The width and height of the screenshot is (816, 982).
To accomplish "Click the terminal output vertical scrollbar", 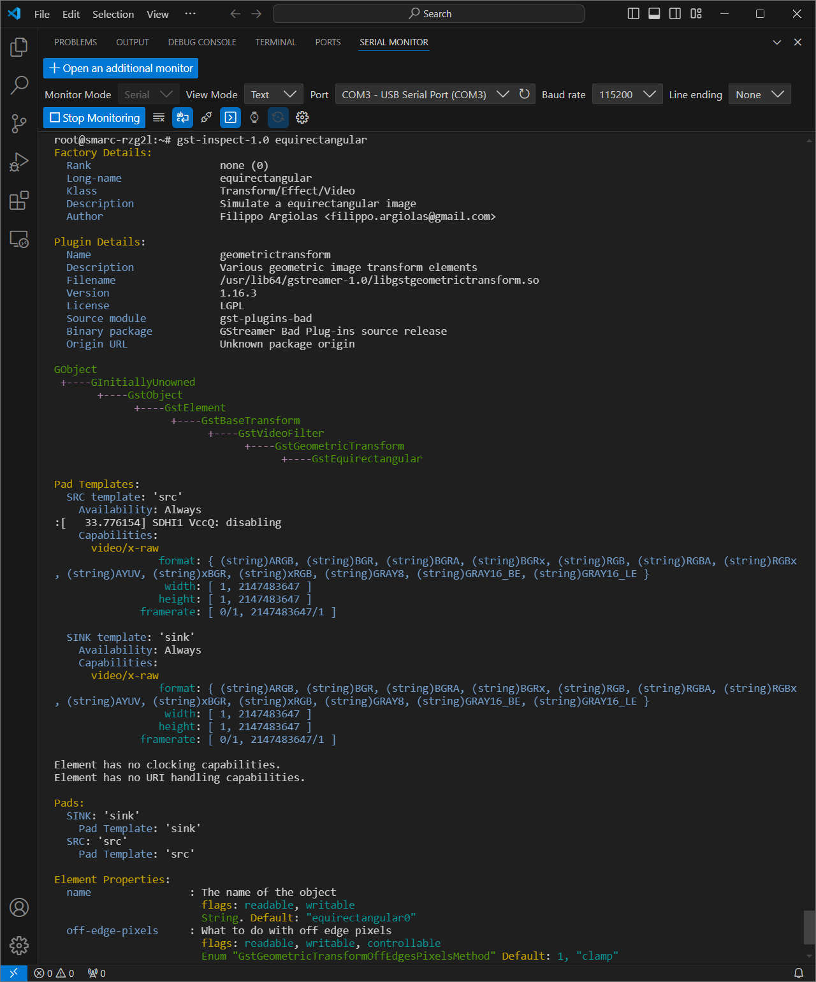I will pos(809,928).
